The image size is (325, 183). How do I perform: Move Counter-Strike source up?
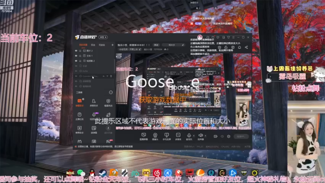(104, 76)
